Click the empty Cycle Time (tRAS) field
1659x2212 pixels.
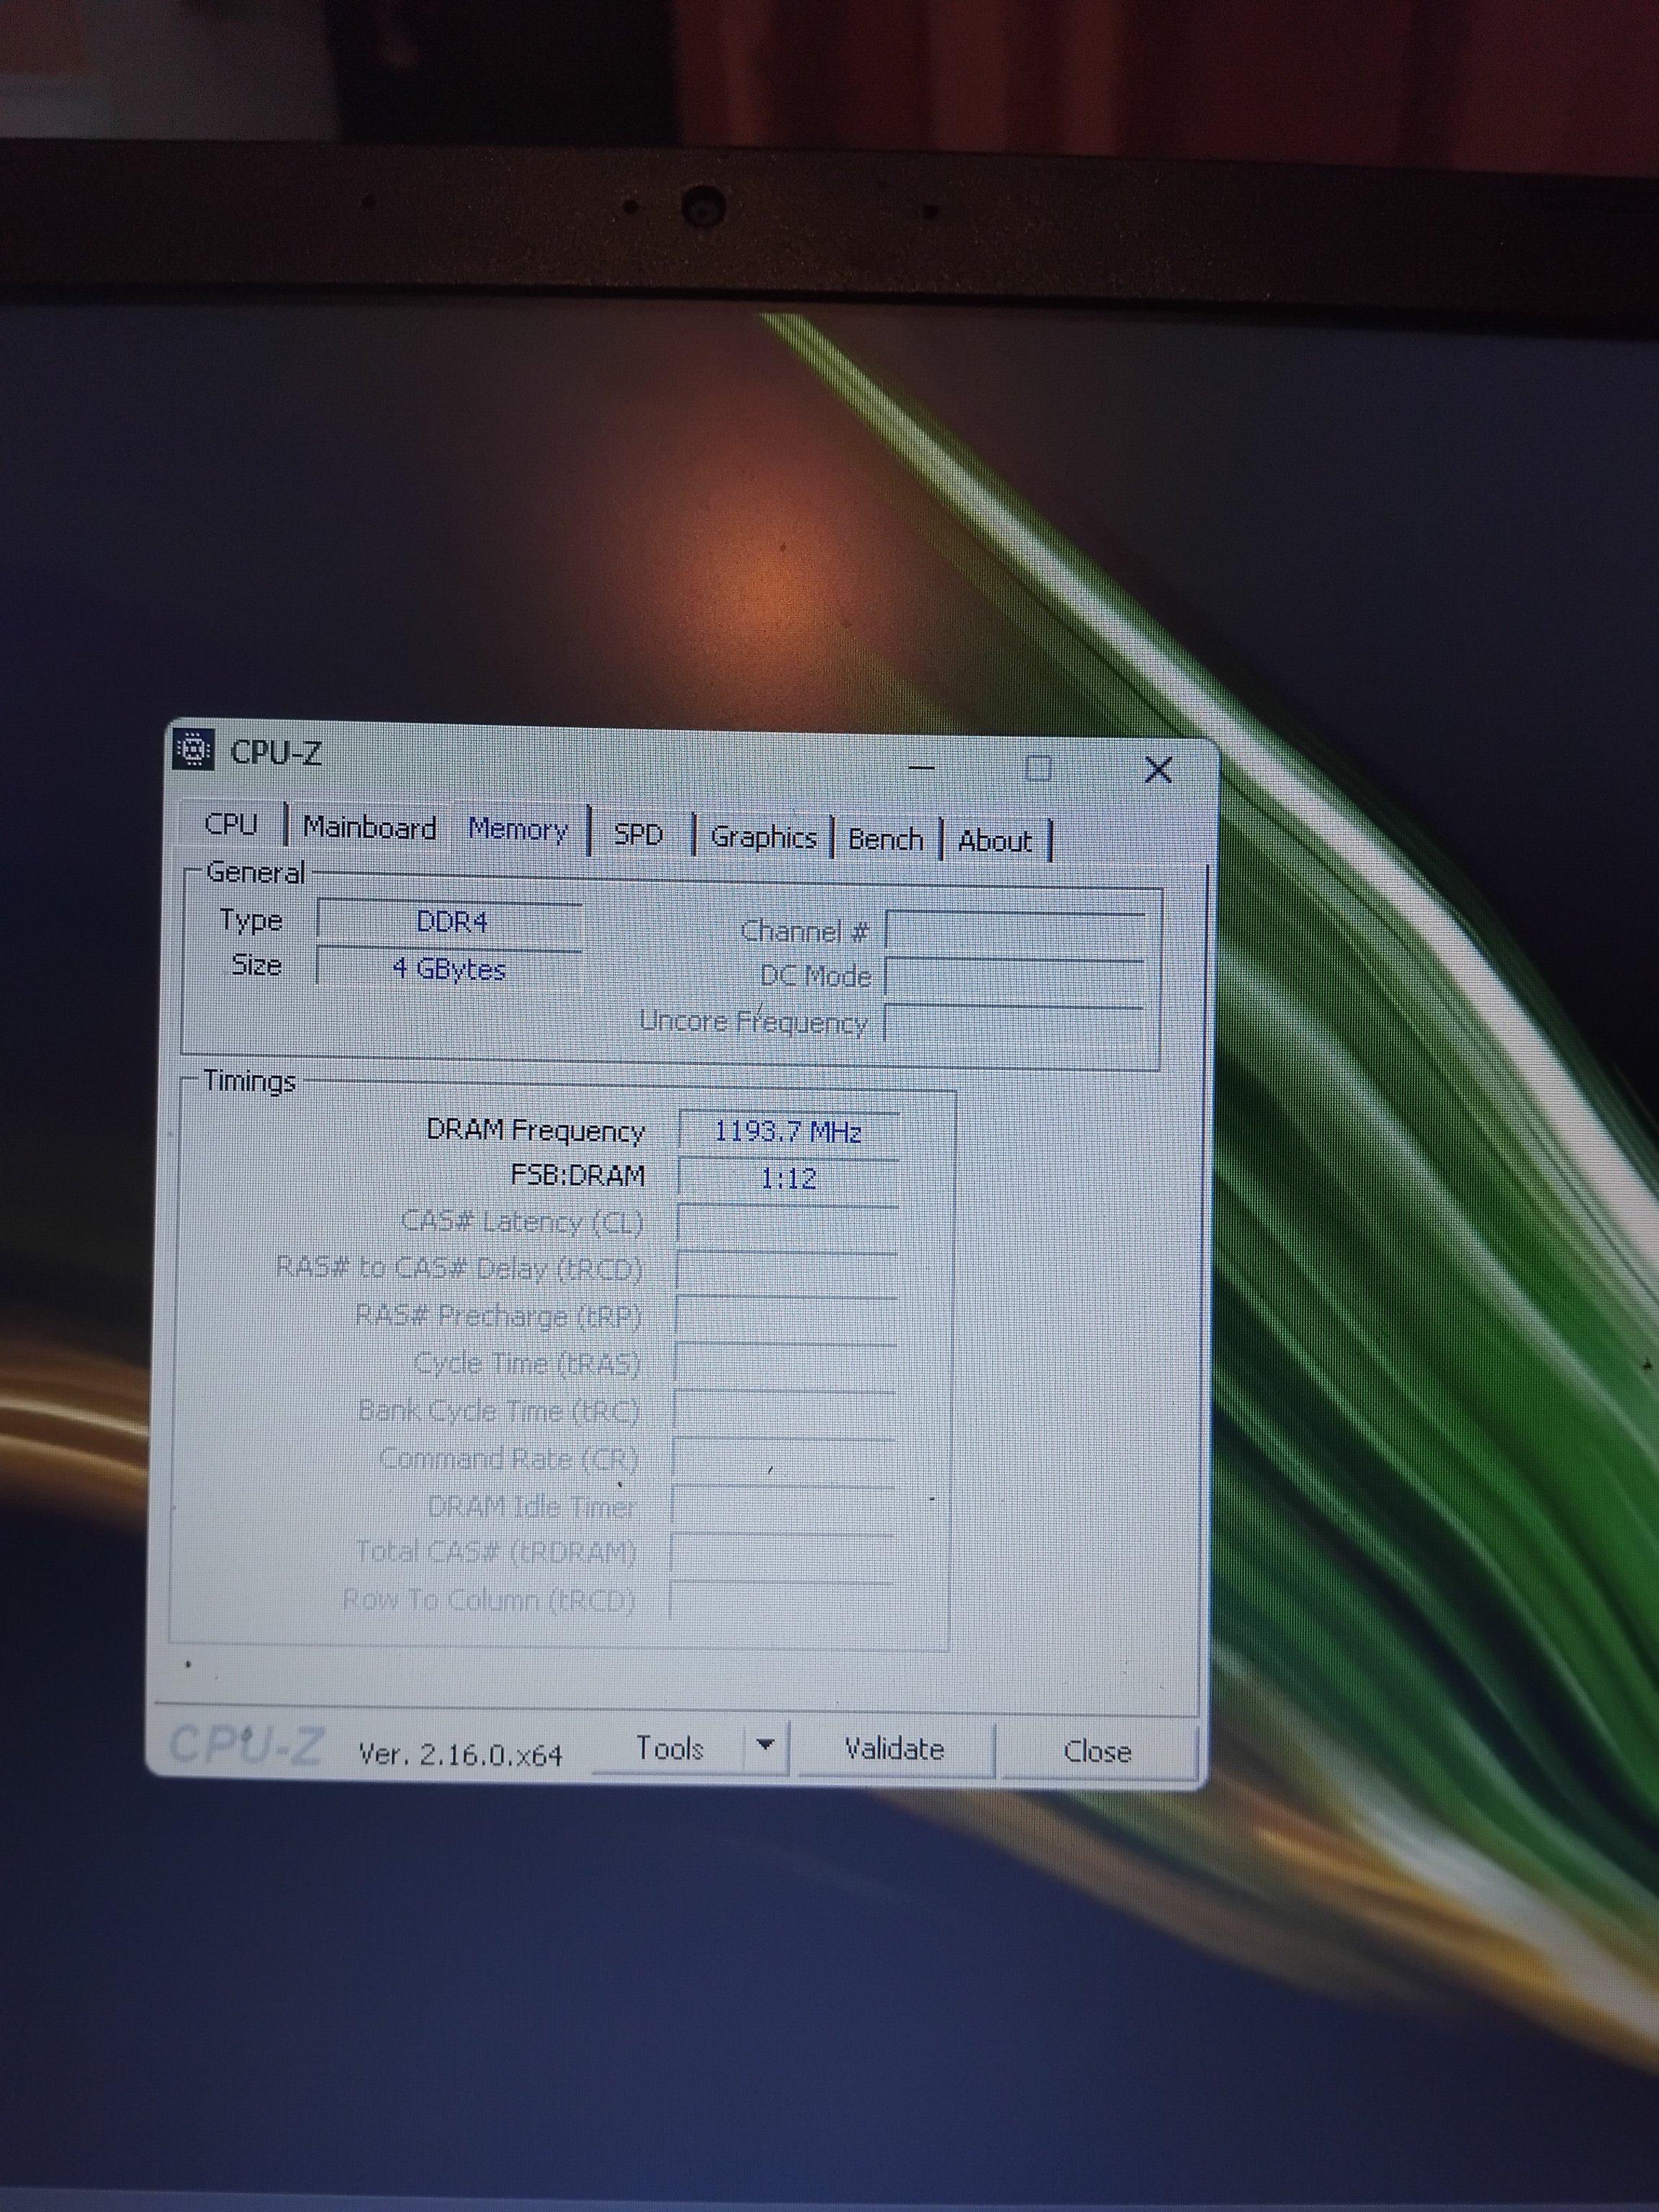pyautogui.click(x=784, y=1364)
